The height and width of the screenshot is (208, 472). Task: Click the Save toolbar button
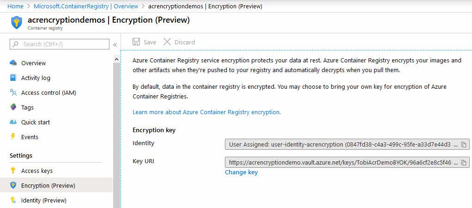coord(144,42)
